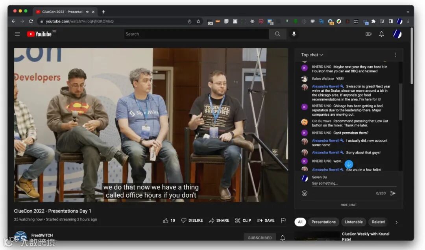This screenshot has height=250, width=425.
Task: Start voice search with microphone icon
Action: (x=294, y=34)
